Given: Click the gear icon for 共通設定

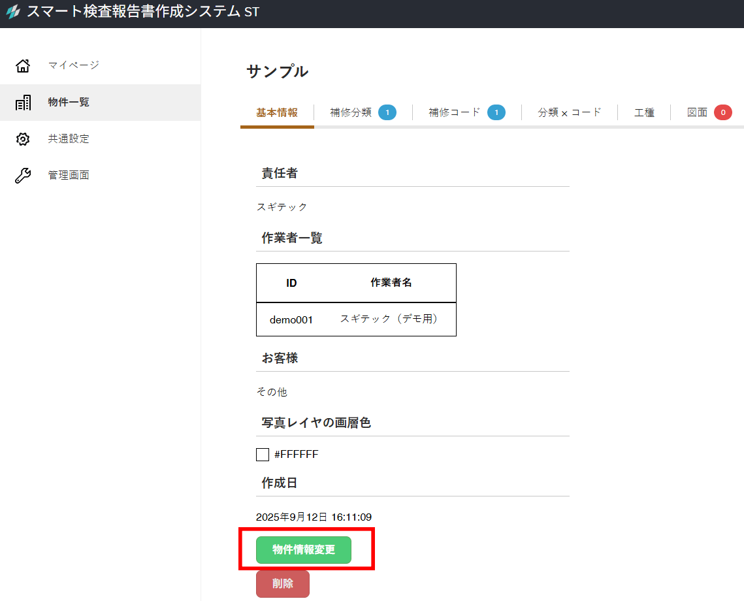Looking at the screenshot, I should point(23,139).
